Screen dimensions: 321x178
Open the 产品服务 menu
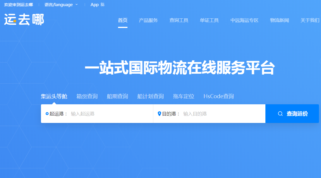(x=148, y=20)
